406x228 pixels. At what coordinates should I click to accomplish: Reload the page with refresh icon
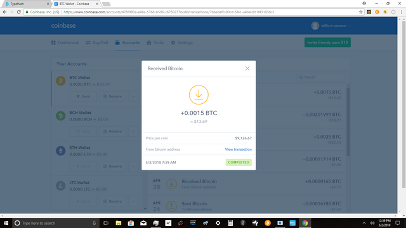coord(18,12)
